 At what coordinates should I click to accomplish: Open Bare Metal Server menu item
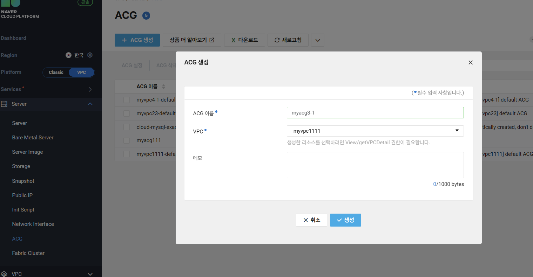(33, 138)
